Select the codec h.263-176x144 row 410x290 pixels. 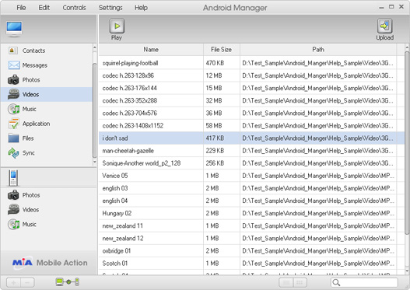(x=251, y=88)
